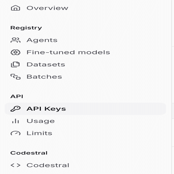
Task: View the Limits page
Action: [39, 133]
